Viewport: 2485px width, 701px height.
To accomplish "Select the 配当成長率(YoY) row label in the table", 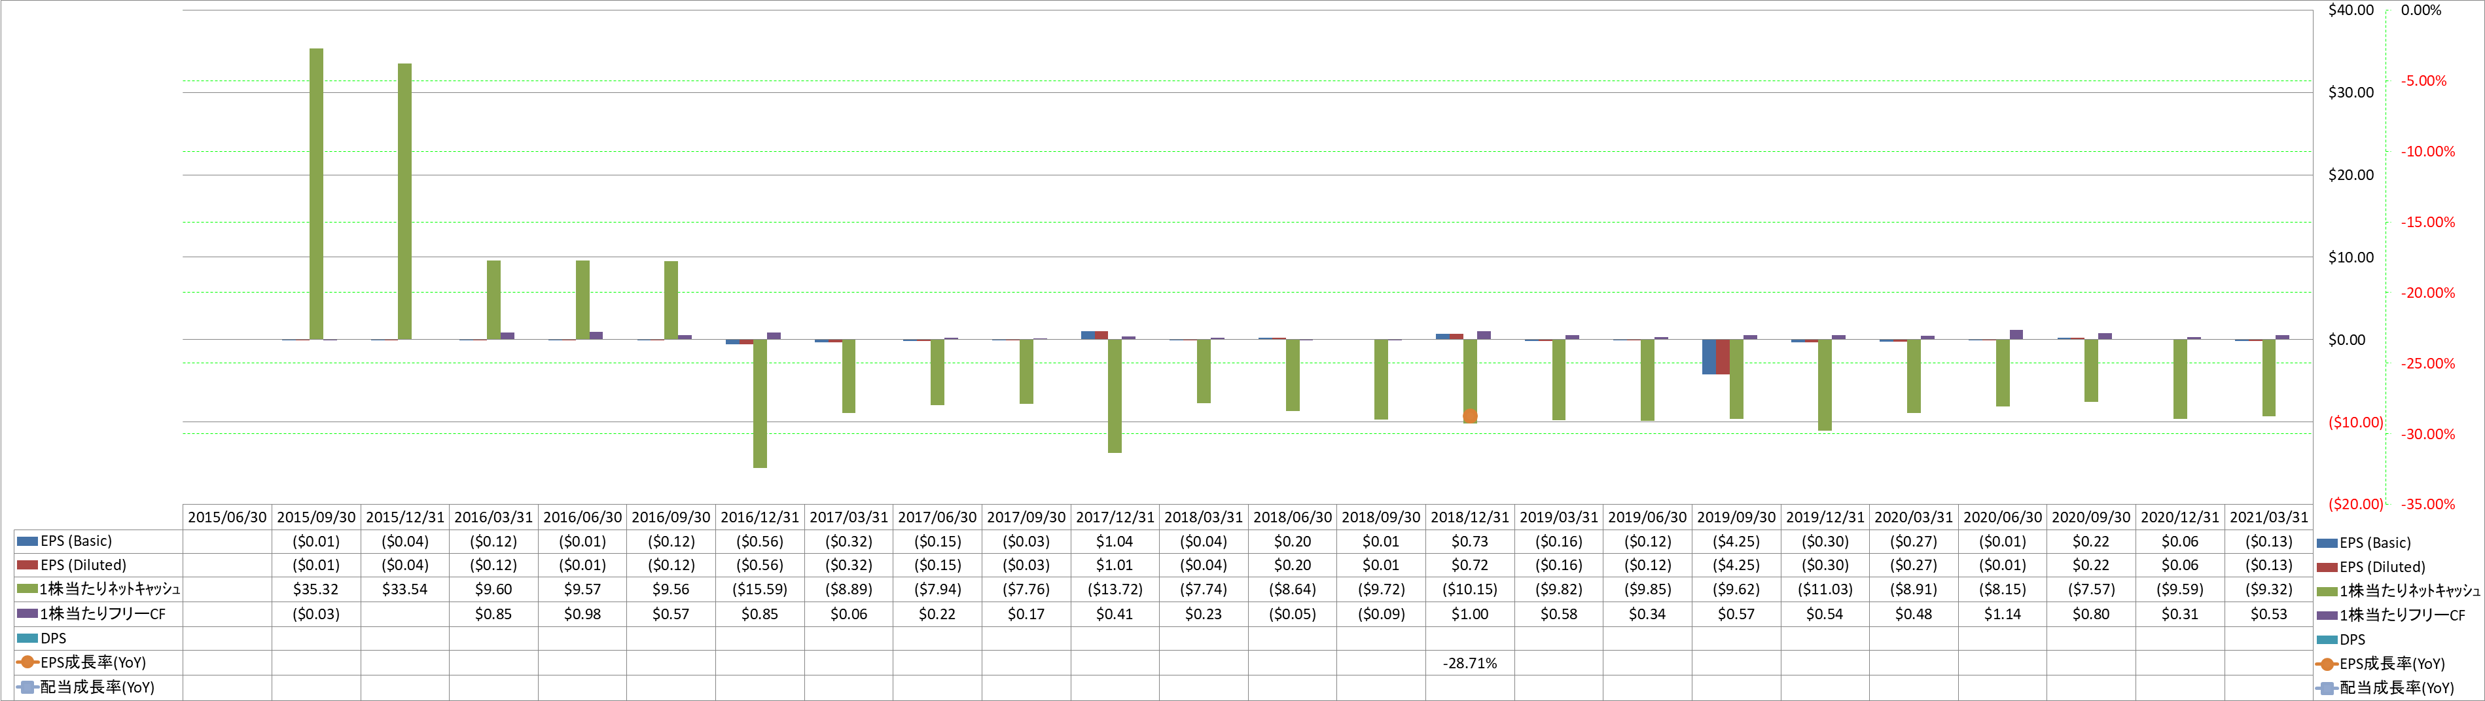I will pos(96,687).
